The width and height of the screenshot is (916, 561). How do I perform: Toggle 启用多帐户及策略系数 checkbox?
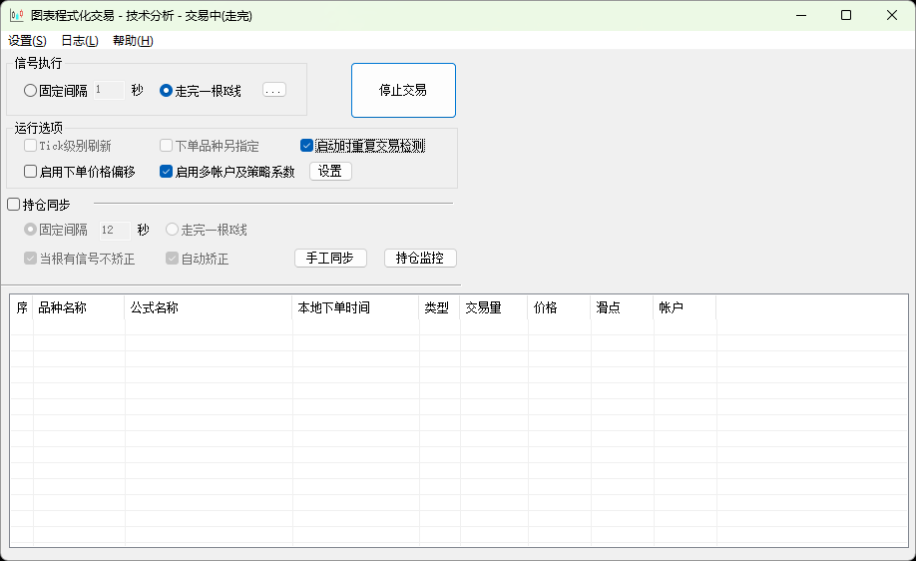167,172
